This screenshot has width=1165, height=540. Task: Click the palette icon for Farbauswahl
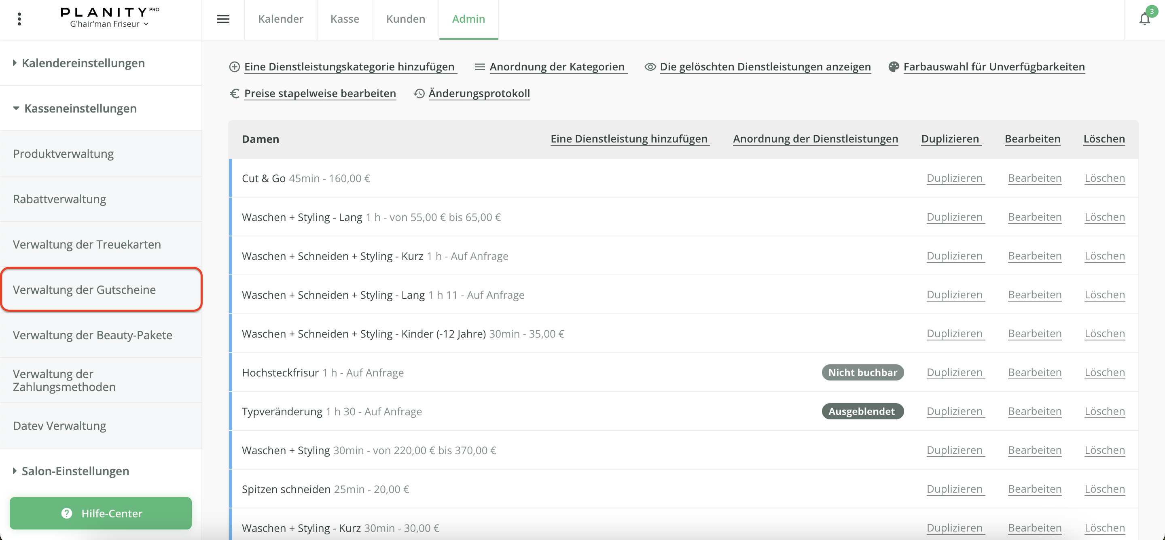tap(893, 67)
